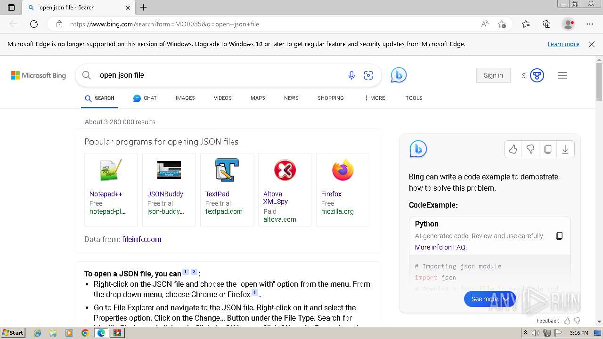Open File Explorer from the taskbar
Image resolution: width=603 pixels, height=339 pixels.
click(x=53, y=333)
